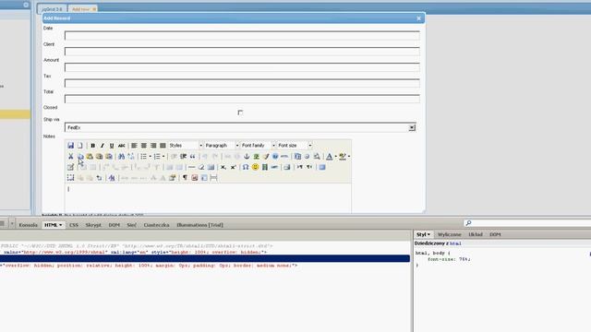The image size is (591, 332).
Task: Click the Copy icon in editor toolbar
Action: 80,156
